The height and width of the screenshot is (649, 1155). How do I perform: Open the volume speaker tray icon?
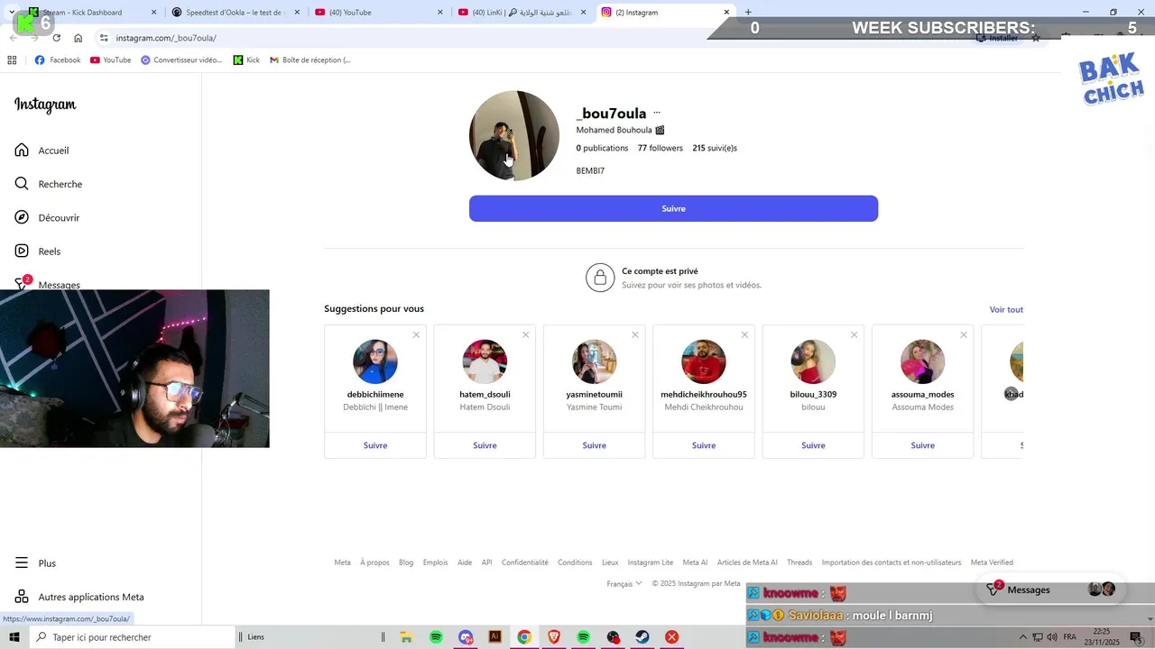point(1052,637)
